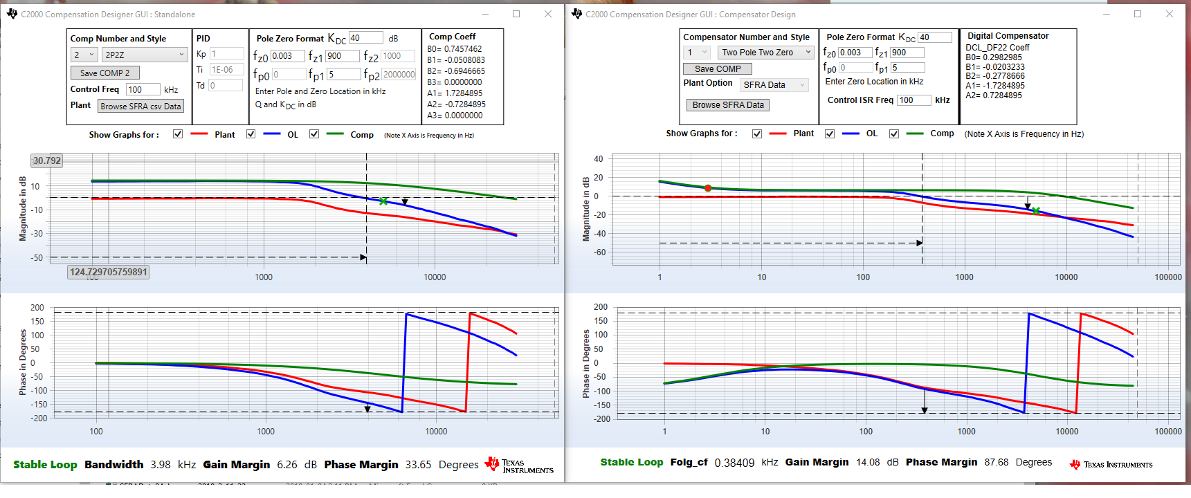The image size is (1191, 498).
Task: Open Compensator Number dropdown showing 1
Action: (697, 52)
